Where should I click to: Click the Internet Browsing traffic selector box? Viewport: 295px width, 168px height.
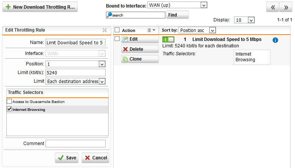coord(252,57)
